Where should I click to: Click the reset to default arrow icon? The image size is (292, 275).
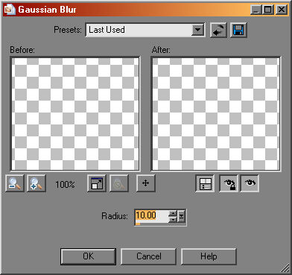(218, 30)
